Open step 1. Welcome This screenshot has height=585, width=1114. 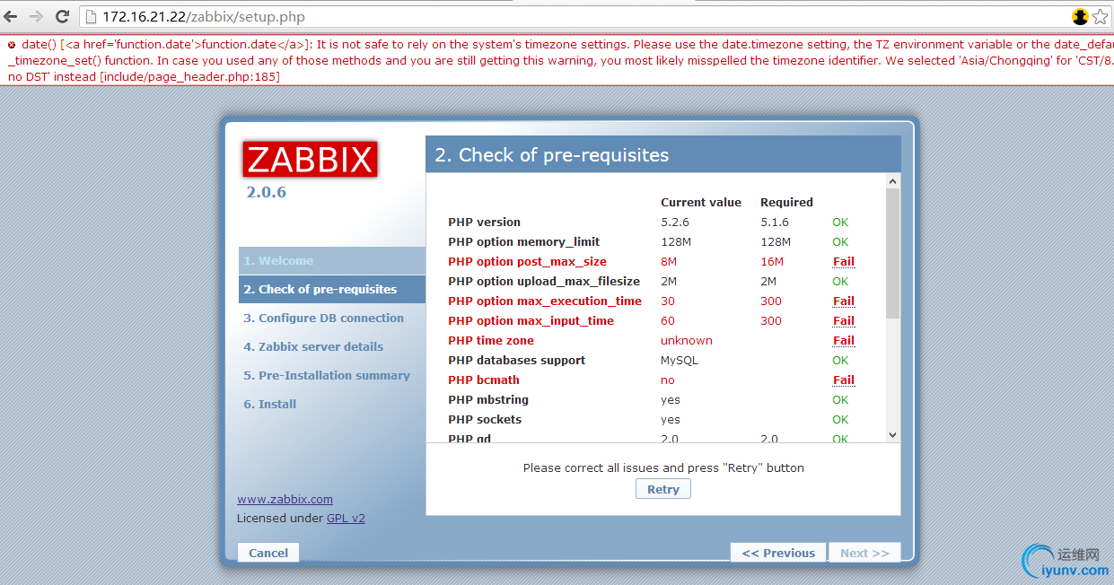pos(332,260)
